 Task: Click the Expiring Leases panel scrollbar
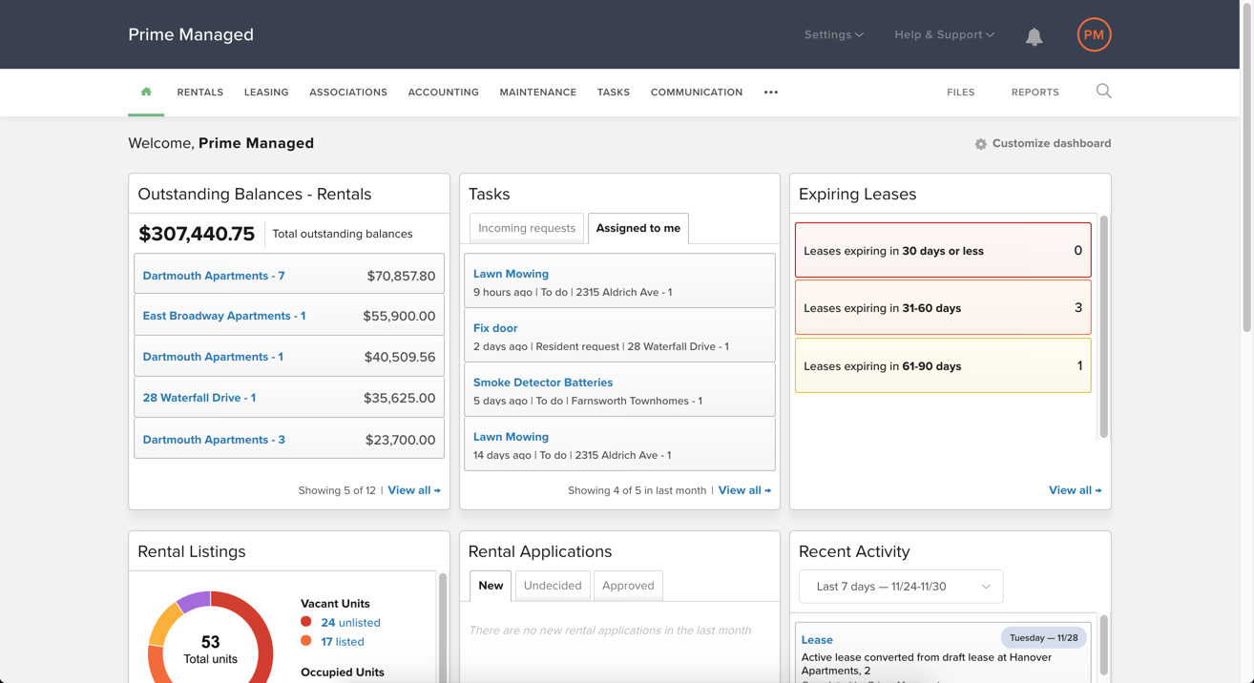pyautogui.click(x=1104, y=326)
